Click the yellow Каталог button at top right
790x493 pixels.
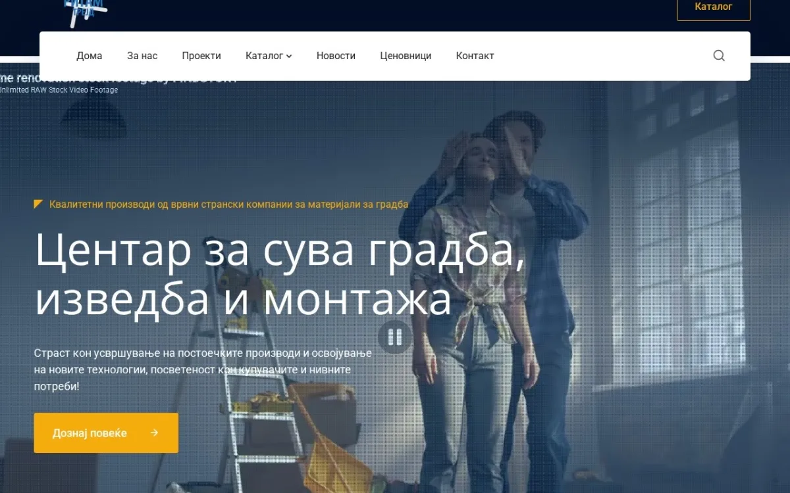(714, 7)
